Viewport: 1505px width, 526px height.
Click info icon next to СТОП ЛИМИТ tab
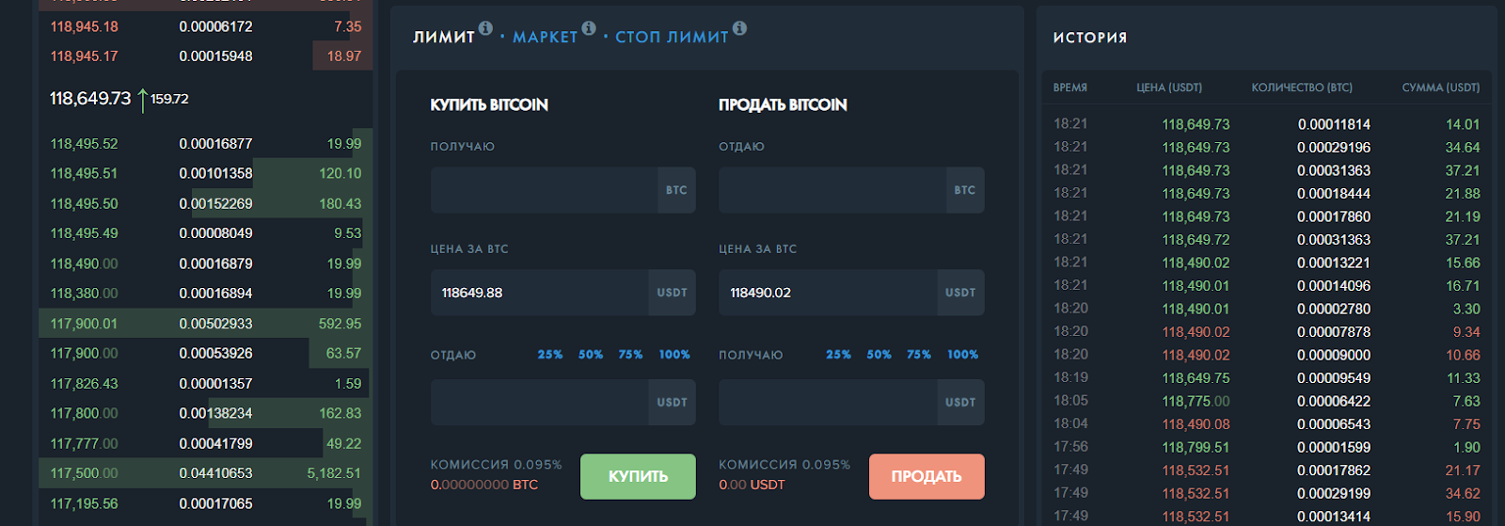coord(740,28)
